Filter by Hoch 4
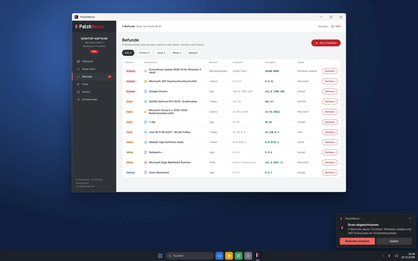Image resolution: width=418 pixels, height=261 pixels. 161,53
